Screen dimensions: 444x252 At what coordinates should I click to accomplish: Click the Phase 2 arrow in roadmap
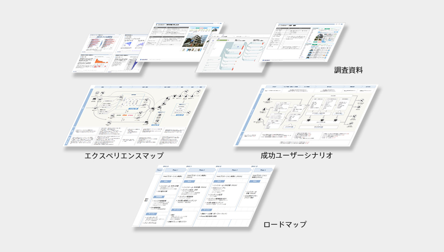202,170
